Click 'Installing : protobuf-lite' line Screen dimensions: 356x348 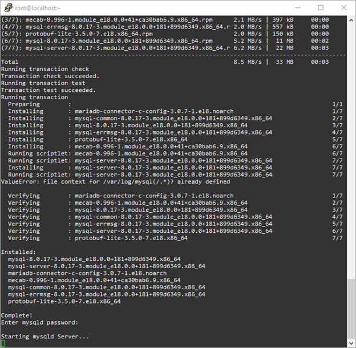point(175,140)
